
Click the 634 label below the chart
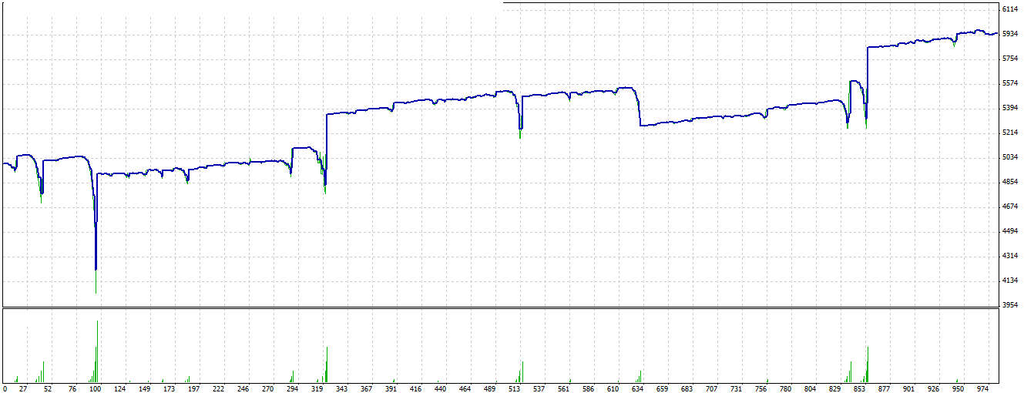tap(636, 388)
